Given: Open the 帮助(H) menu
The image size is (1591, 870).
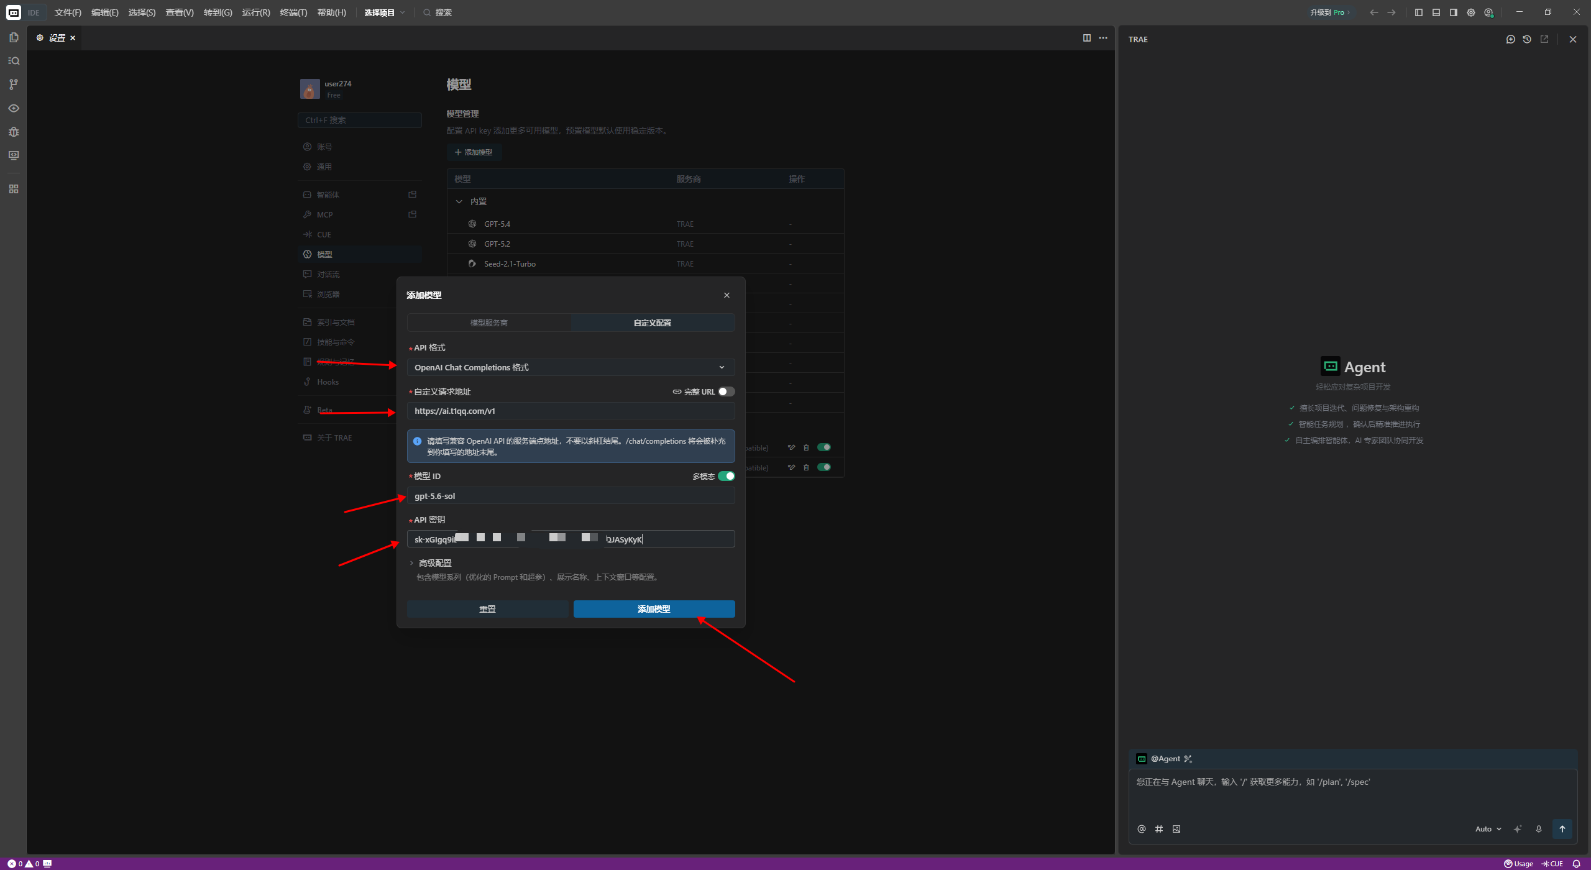Looking at the screenshot, I should pos(331,12).
